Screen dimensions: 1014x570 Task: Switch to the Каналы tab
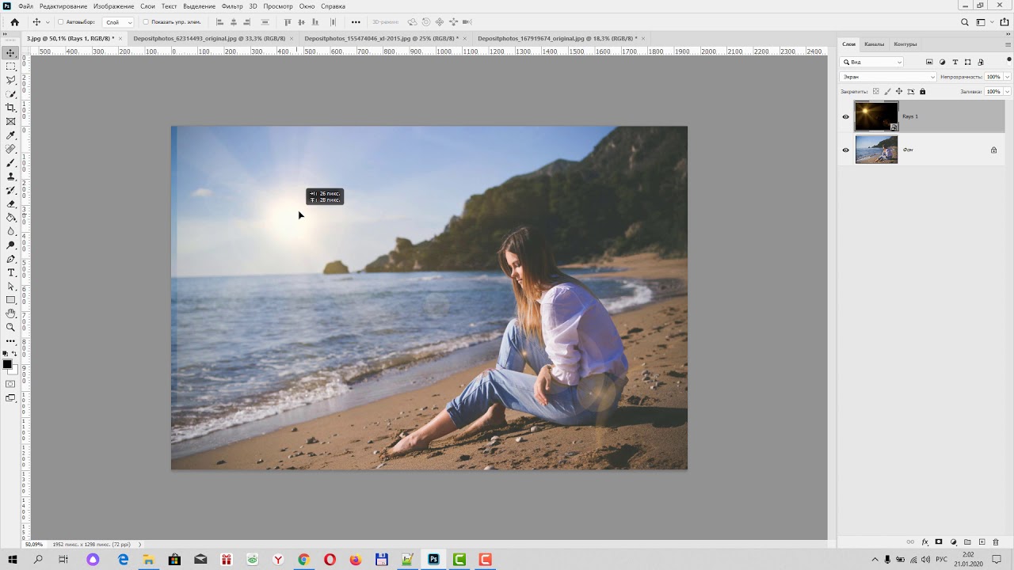(x=874, y=44)
